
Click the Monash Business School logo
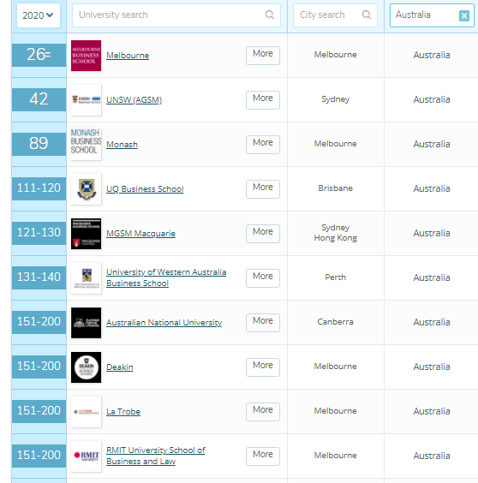pos(86,145)
